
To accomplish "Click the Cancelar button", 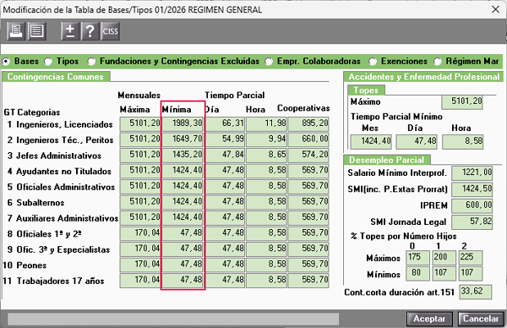I will click(x=481, y=319).
